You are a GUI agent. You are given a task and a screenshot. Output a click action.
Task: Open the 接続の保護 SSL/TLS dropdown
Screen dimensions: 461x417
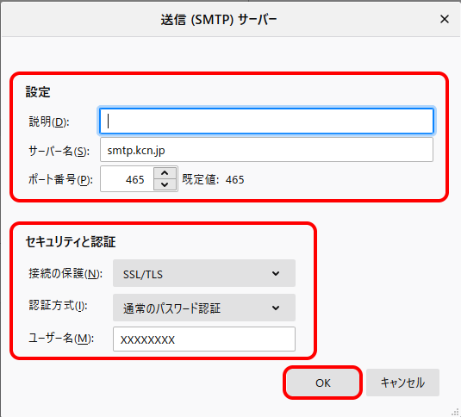click(x=204, y=273)
